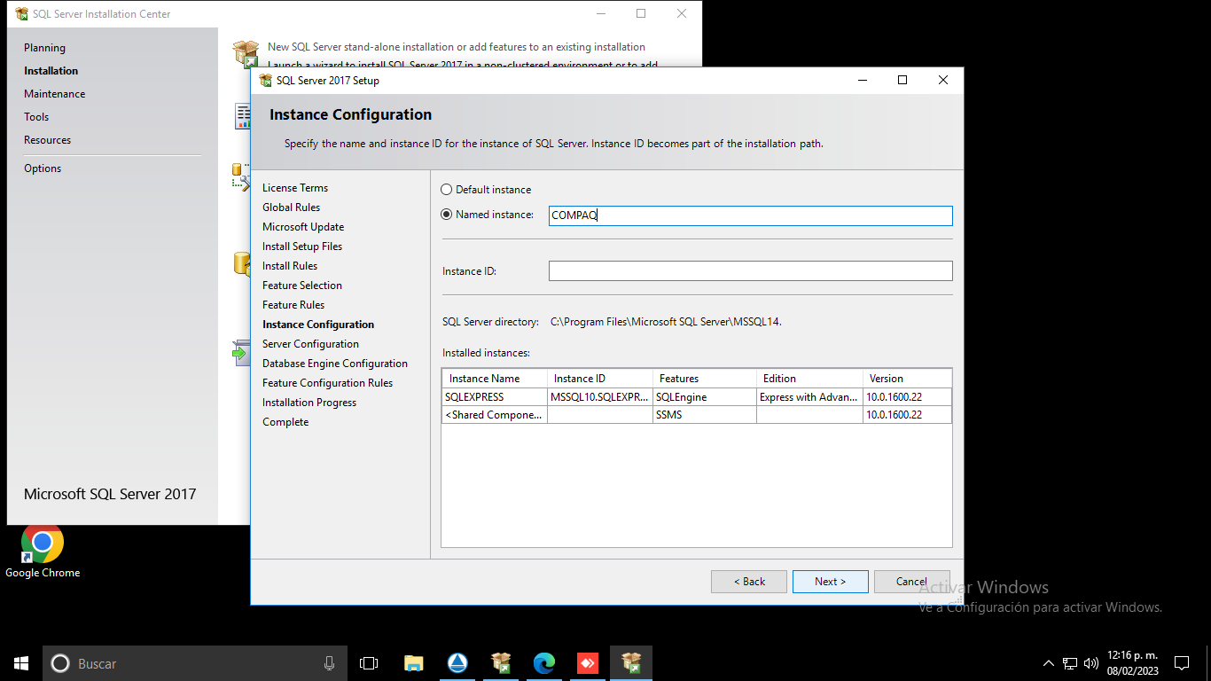
Task: Switch to the active SQL Server Setup taskbar icon
Action: tap(631, 663)
